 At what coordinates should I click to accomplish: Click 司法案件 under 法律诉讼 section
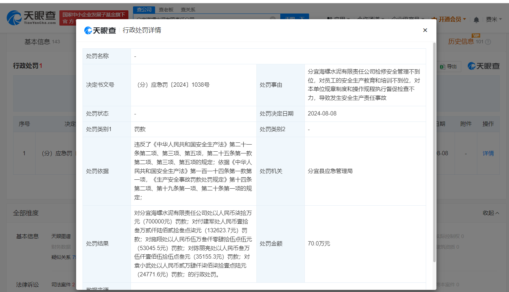[62, 285]
